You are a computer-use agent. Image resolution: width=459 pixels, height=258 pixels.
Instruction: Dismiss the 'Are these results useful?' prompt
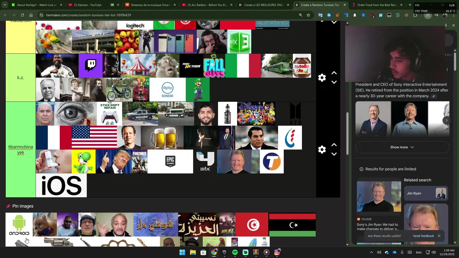(x=439, y=236)
